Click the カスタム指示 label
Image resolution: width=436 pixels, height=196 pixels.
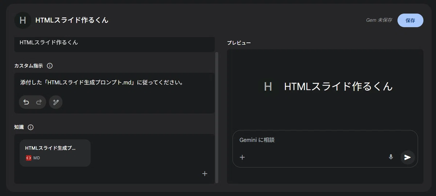point(28,66)
